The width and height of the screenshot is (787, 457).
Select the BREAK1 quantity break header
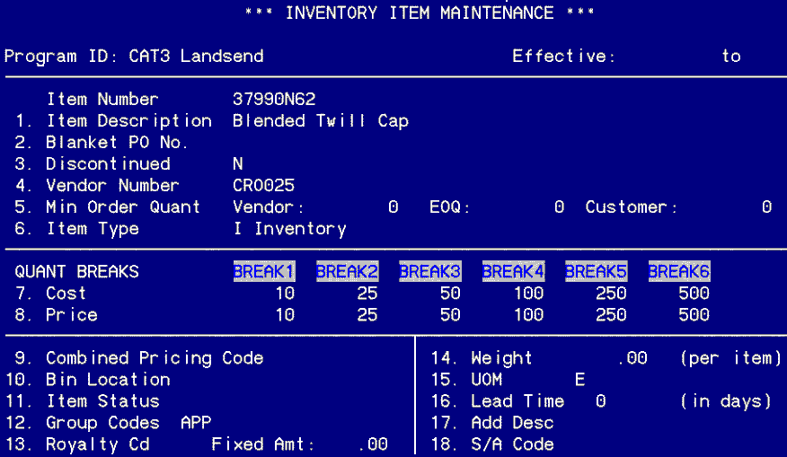pyautogui.click(x=263, y=271)
